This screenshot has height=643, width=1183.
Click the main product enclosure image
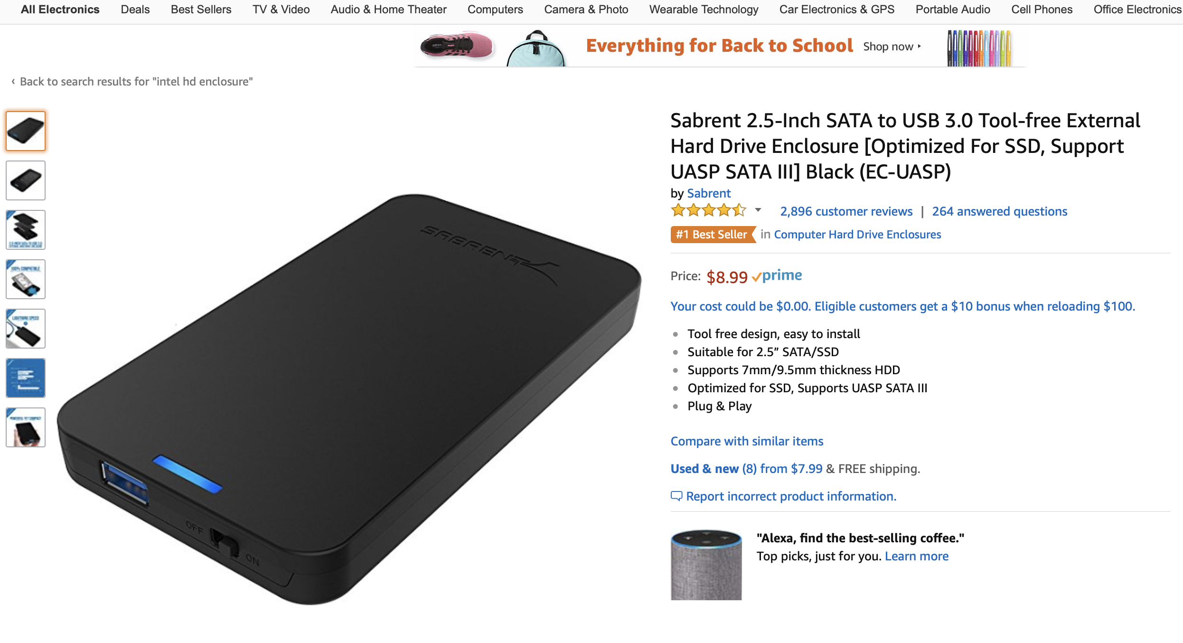(349, 399)
